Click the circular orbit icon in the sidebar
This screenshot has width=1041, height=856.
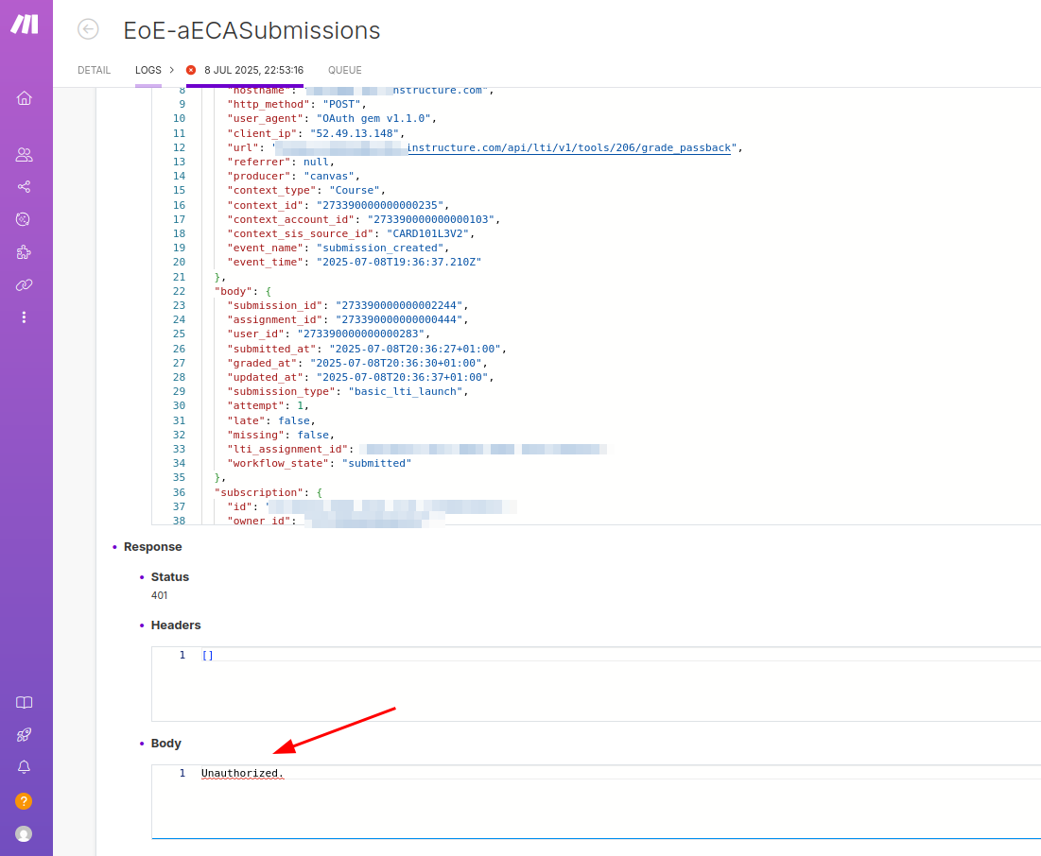25,219
